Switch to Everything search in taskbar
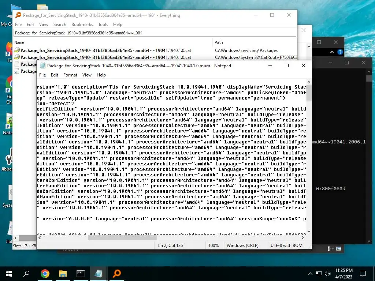 pyautogui.click(x=117, y=274)
